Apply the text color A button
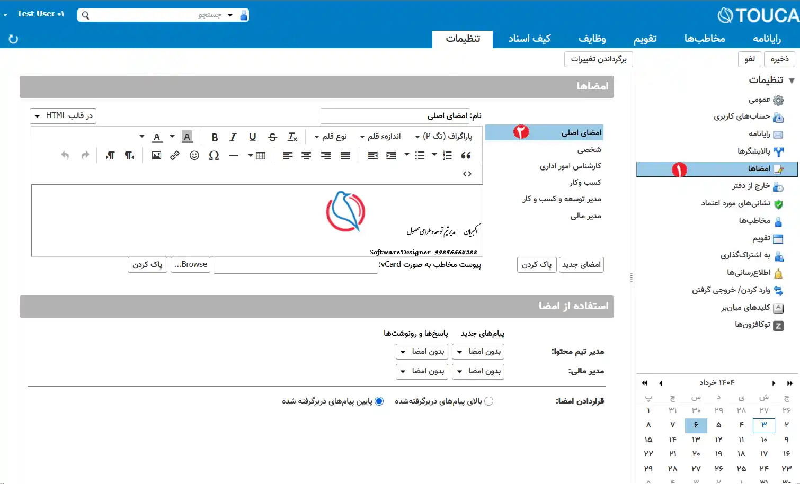Screen dimensions: 800x484 tap(157, 137)
